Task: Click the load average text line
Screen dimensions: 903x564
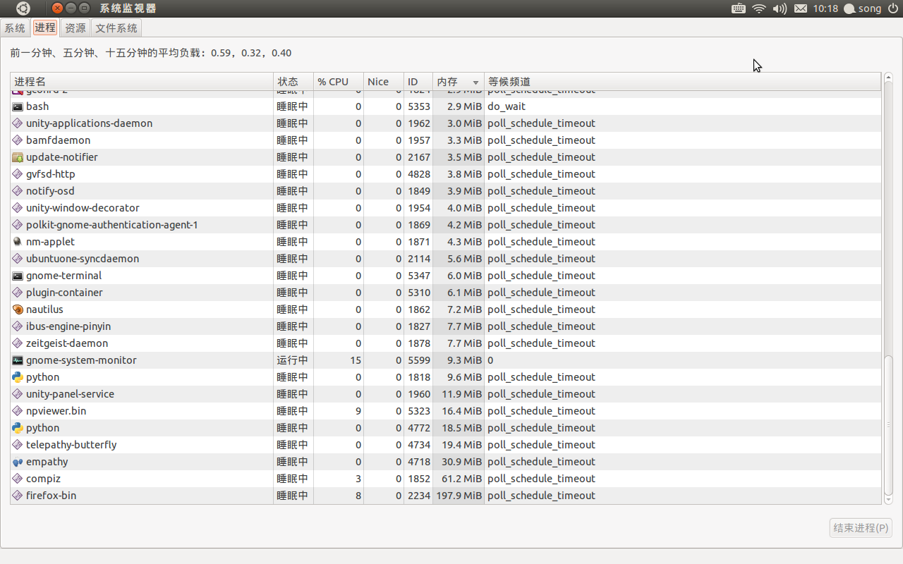Action: [x=151, y=53]
